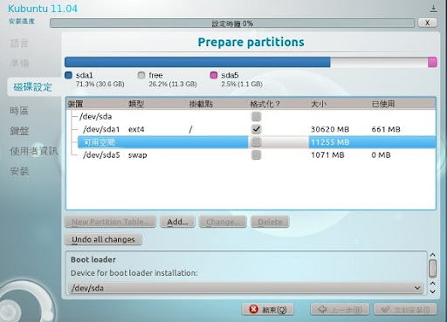Toggle the format checkbox for /dev/sda5 swap
Screen dimensions: 447x322
[256, 154]
